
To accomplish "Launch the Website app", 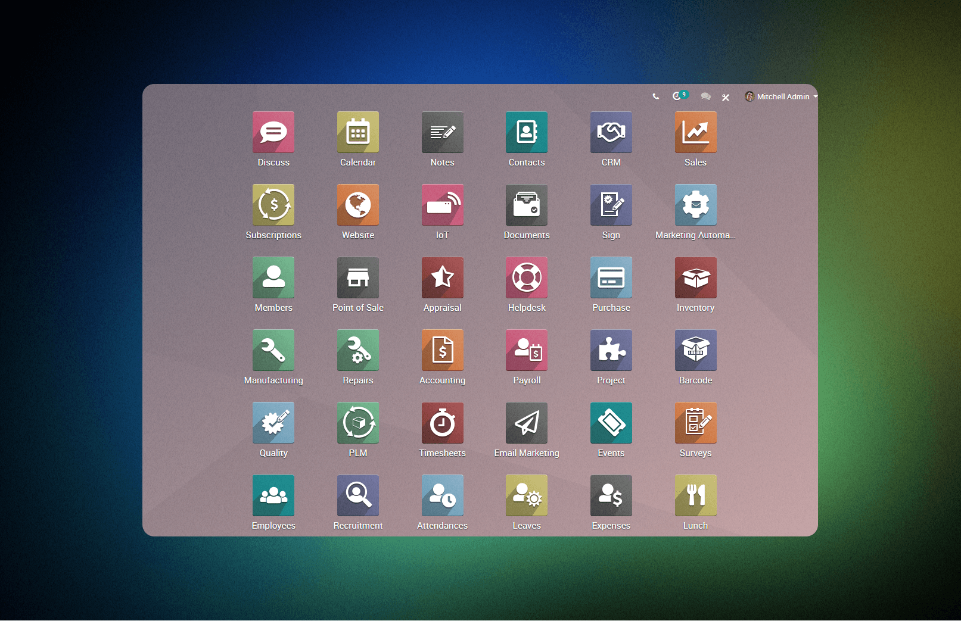I will (358, 205).
